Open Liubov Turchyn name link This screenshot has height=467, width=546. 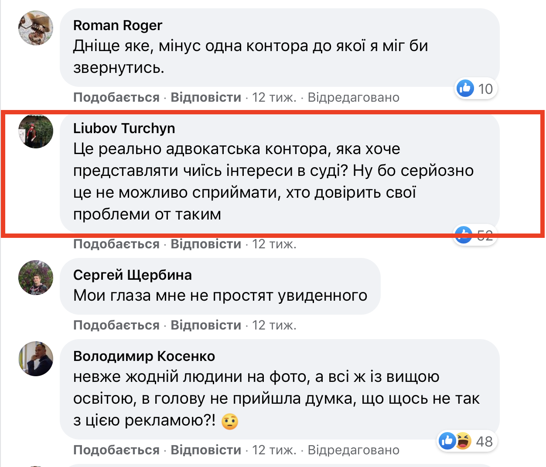pos(124,128)
